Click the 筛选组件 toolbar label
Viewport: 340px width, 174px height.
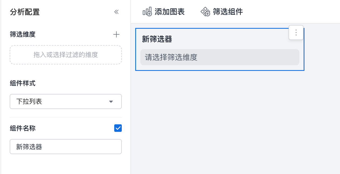tap(228, 12)
